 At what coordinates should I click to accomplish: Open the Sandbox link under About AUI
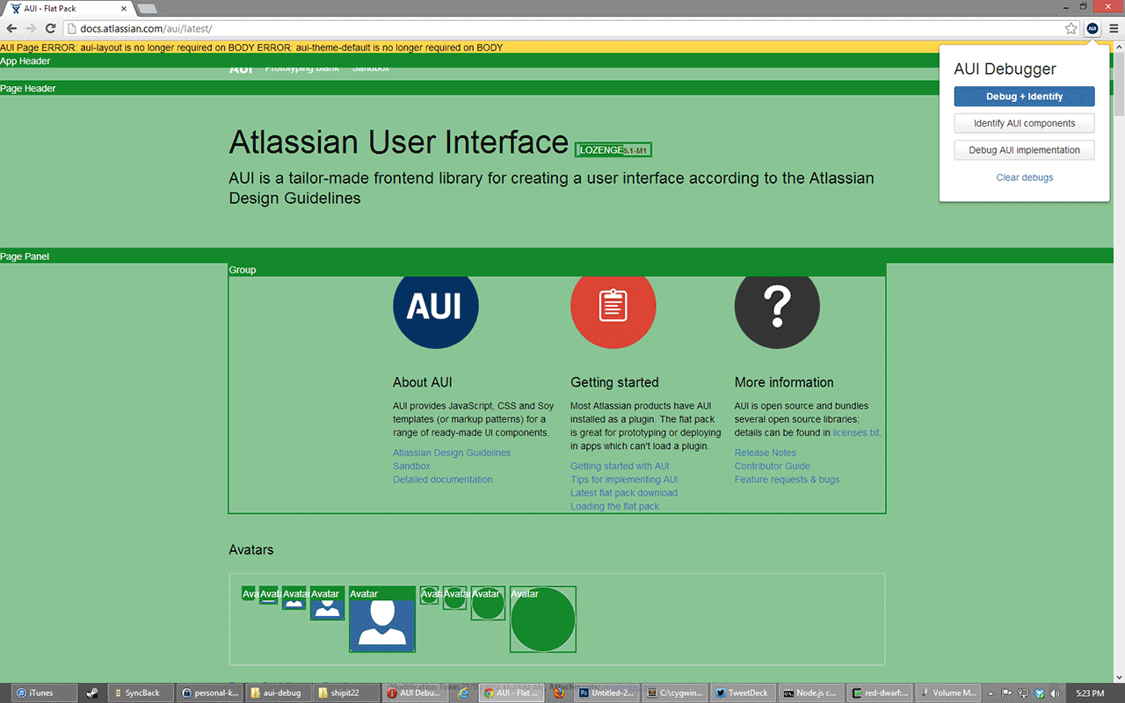point(411,466)
